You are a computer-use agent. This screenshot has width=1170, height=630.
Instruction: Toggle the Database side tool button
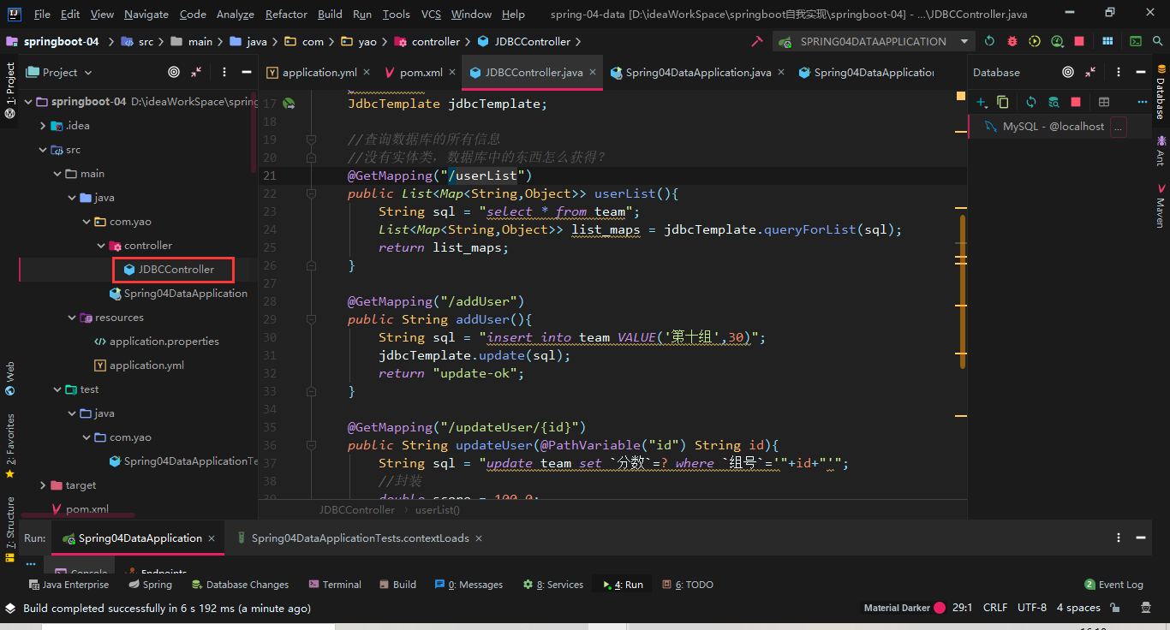point(1160,92)
